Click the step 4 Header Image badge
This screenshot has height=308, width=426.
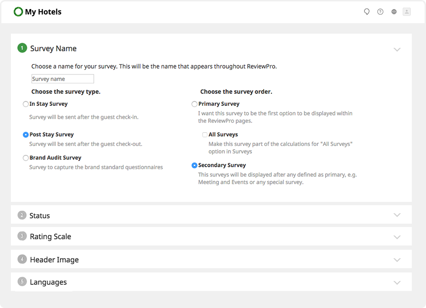[22, 260]
